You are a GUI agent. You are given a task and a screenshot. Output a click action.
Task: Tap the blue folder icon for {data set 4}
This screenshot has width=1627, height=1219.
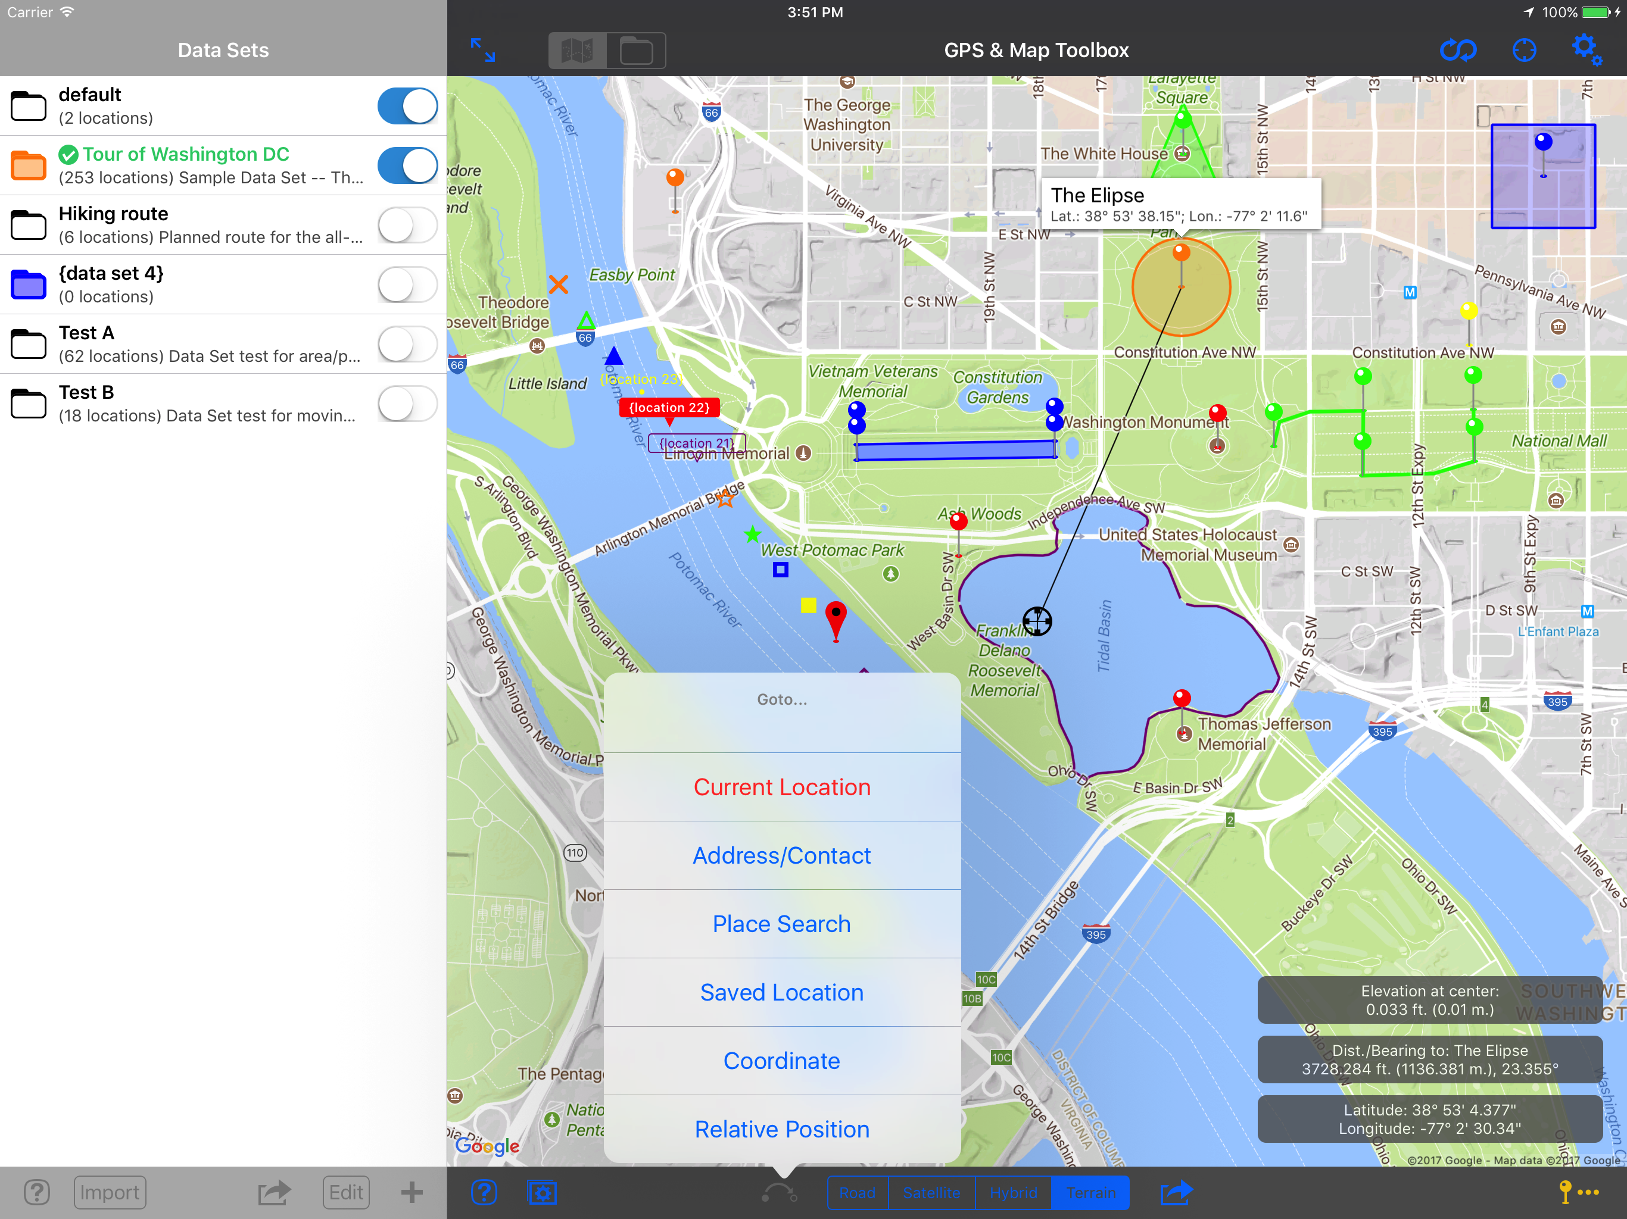pos(29,284)
